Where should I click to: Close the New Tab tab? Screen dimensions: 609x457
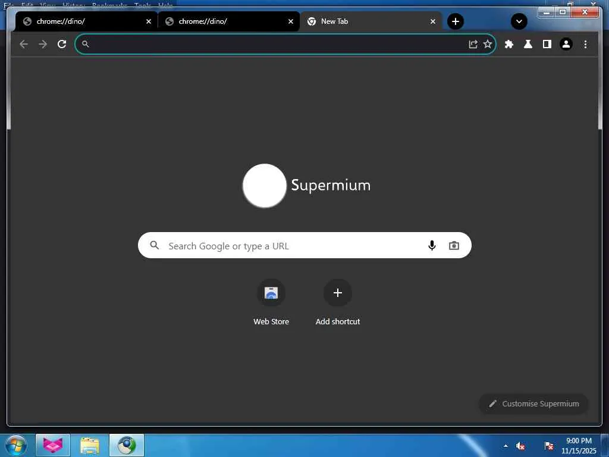[433, 21]
